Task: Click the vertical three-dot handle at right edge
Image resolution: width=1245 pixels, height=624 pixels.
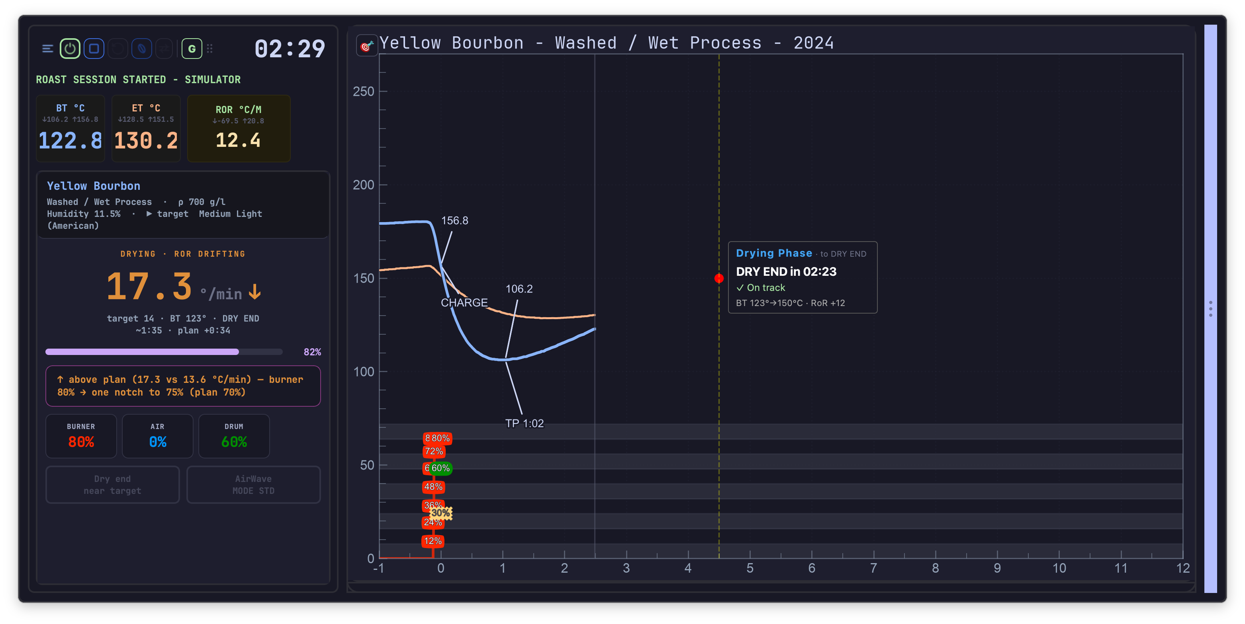Action: [x=1211, y=309]
